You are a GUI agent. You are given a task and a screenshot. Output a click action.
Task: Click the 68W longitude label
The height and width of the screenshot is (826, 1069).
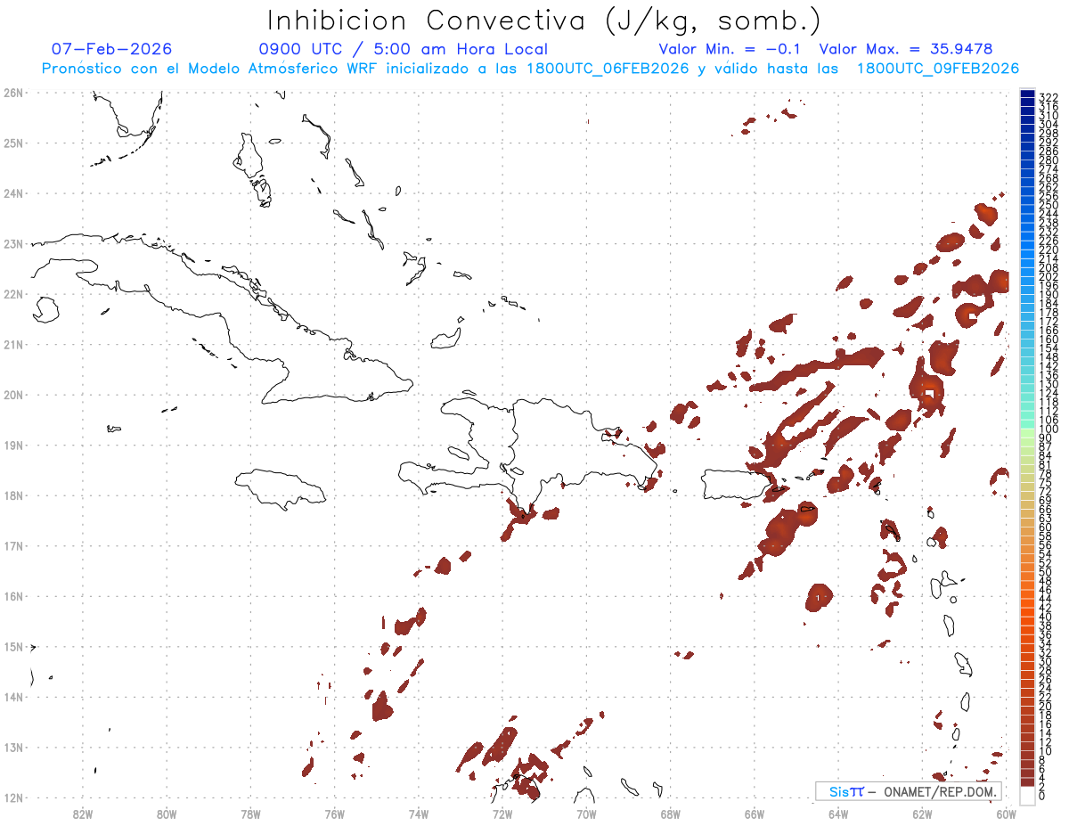click(x=671, y=813)
